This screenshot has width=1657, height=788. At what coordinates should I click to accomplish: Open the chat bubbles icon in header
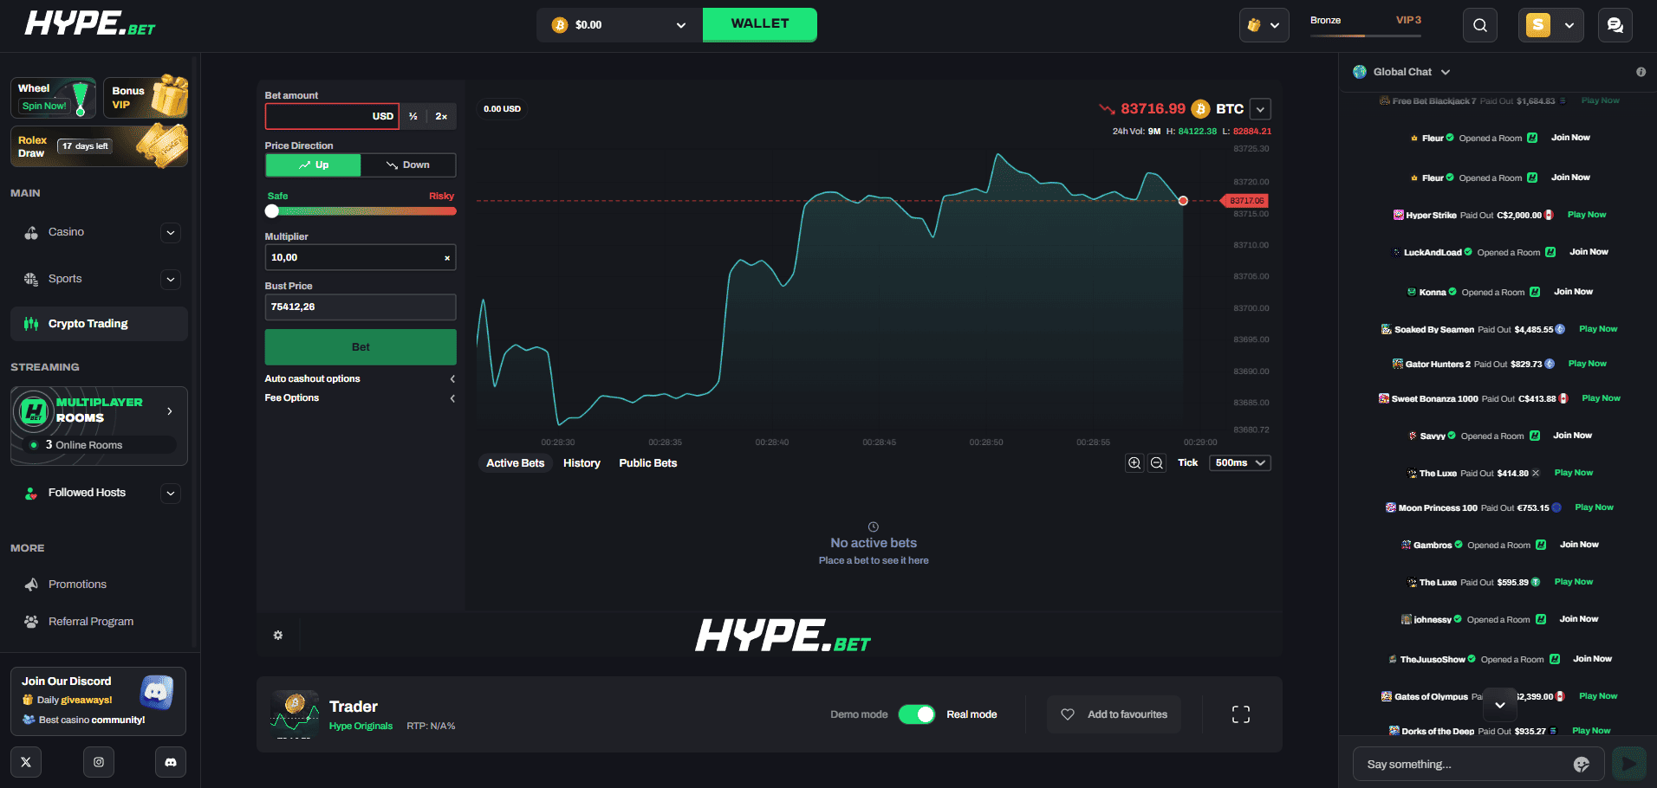(x=1615, y=25)
